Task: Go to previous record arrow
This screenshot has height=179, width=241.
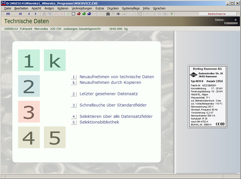Action: tap(29, 14)
